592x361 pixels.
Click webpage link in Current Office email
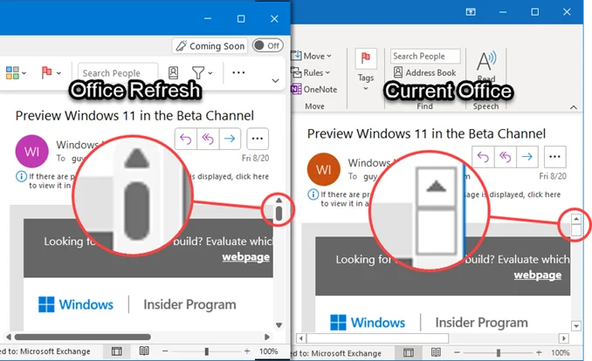click(x=537, y=275)
